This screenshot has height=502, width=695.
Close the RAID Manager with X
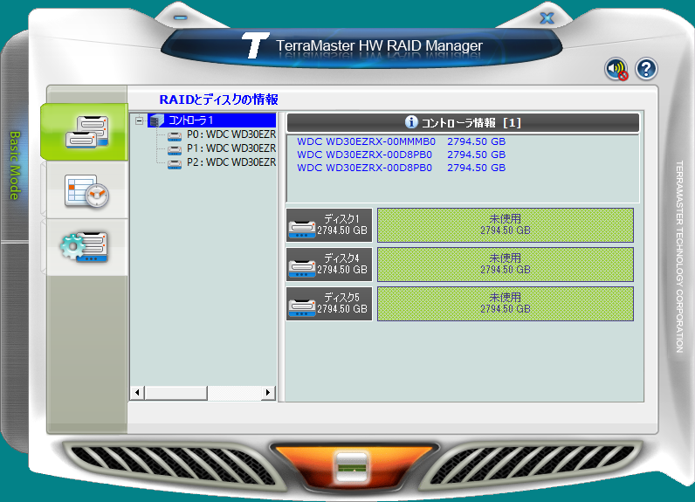[547, 18]
